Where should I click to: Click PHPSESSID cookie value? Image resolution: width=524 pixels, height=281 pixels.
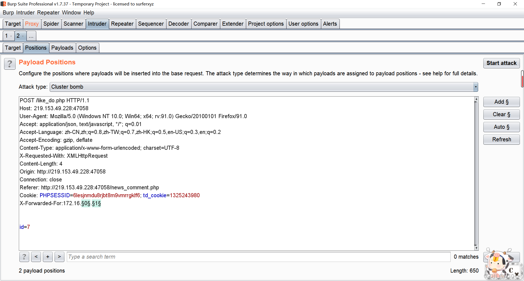106,195
